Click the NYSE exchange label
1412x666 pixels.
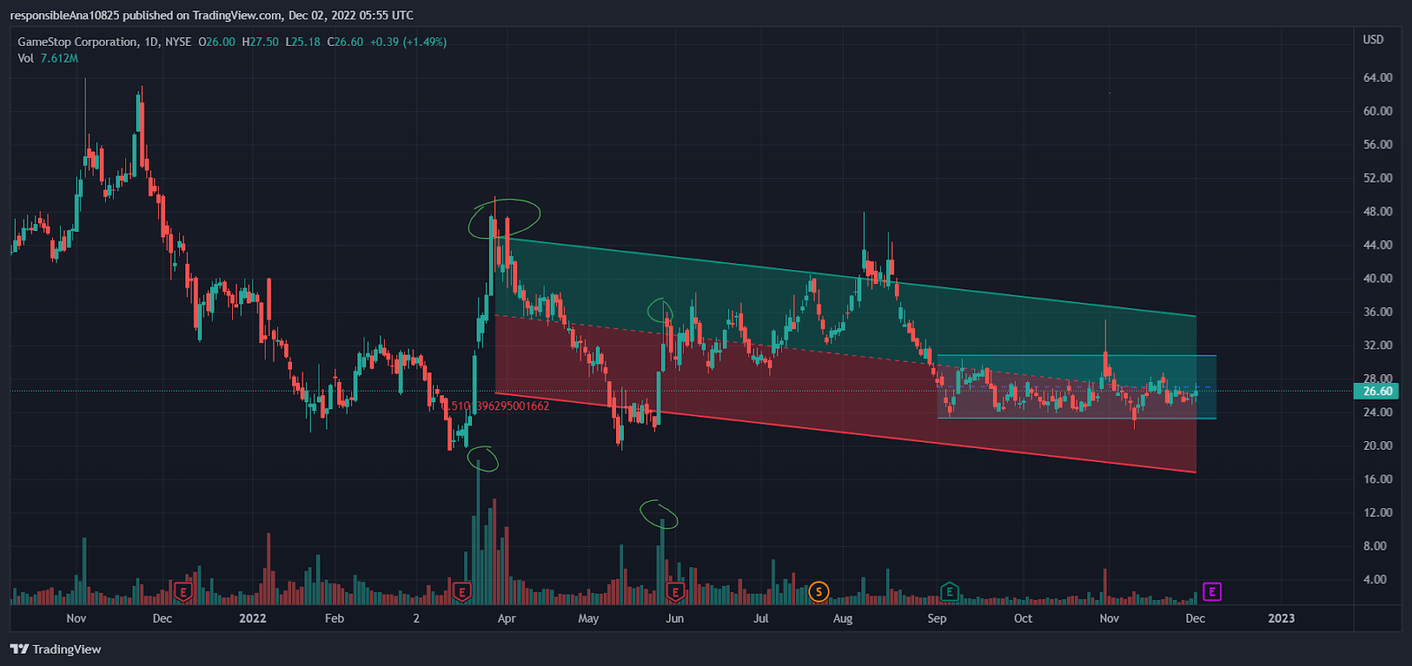point(178,41)
